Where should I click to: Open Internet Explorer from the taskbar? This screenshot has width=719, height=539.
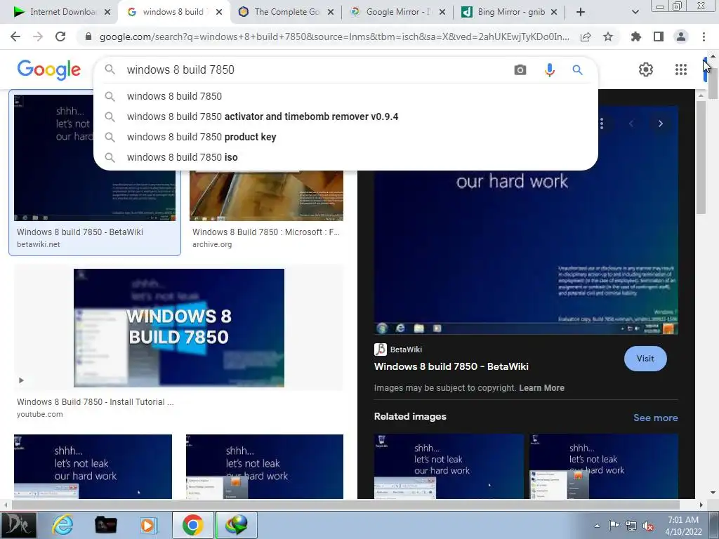(x=62, y=524)
